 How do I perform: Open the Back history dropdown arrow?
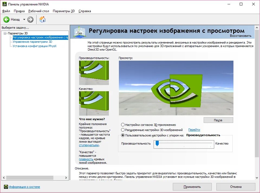24,19
